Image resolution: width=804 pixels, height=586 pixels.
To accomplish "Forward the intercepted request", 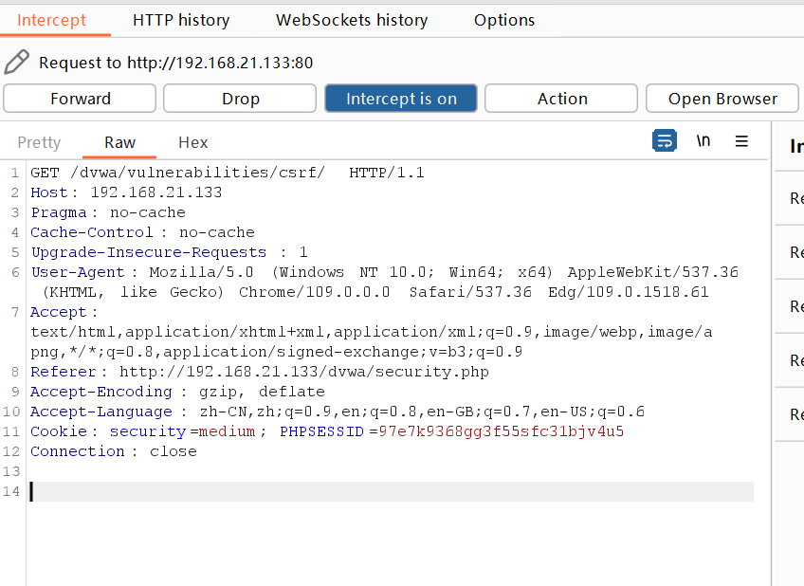I will pos(81,99).
